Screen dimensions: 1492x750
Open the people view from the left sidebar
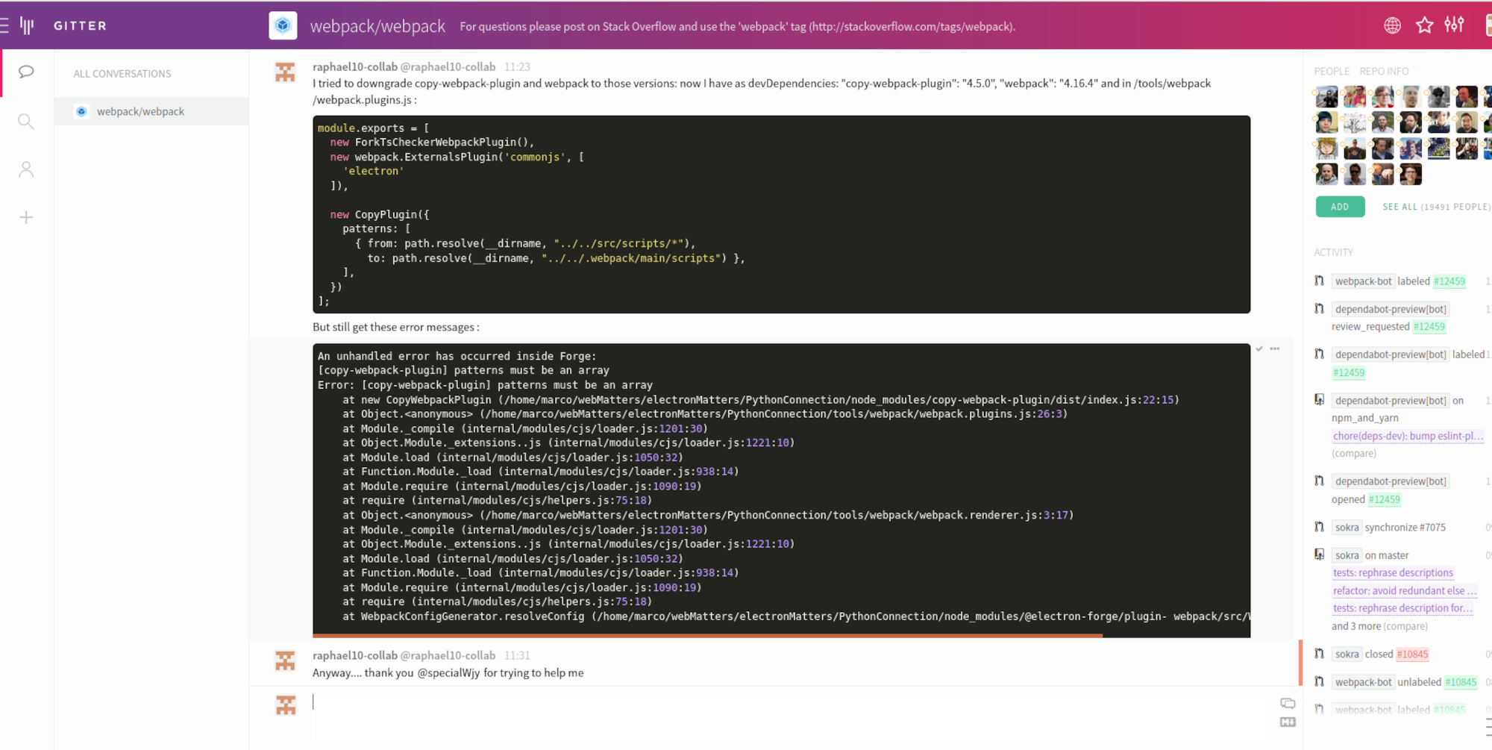[25, 169]
